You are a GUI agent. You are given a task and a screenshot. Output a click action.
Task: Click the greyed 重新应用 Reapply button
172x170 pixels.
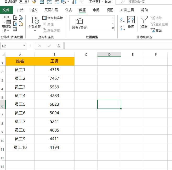click(159, 24)
